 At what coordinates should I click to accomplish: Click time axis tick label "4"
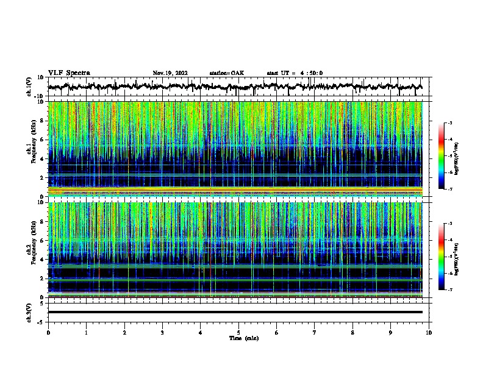pos(201,333)
